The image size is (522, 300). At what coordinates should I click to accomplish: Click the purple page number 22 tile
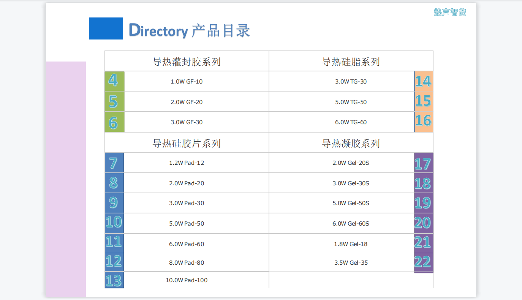[x=423, y=262]
